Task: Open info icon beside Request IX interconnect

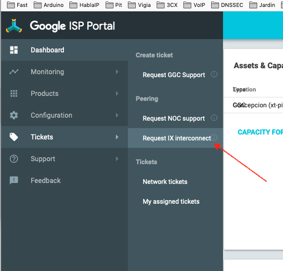Action: [214, 137]
